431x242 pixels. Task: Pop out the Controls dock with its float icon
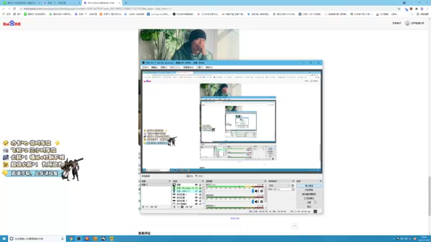pos(320,181)
